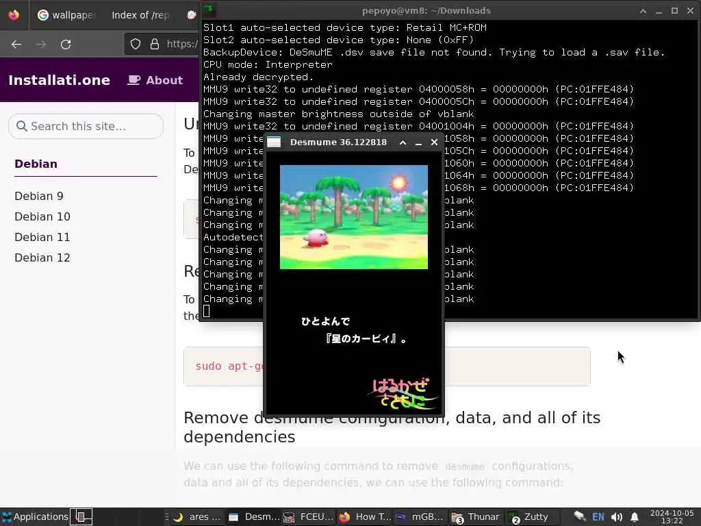The width and height of the screenshot is (701, 526).
Task: Switch to the Desm... taskbar item
Action: (253, 517)
